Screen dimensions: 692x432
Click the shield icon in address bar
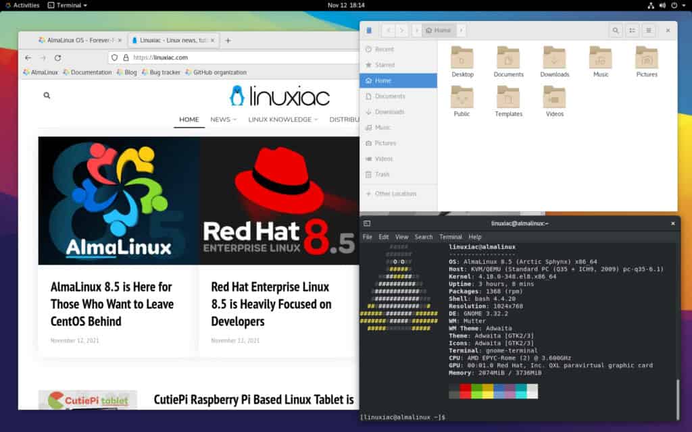pyautogui.click(x=115, y=58)
